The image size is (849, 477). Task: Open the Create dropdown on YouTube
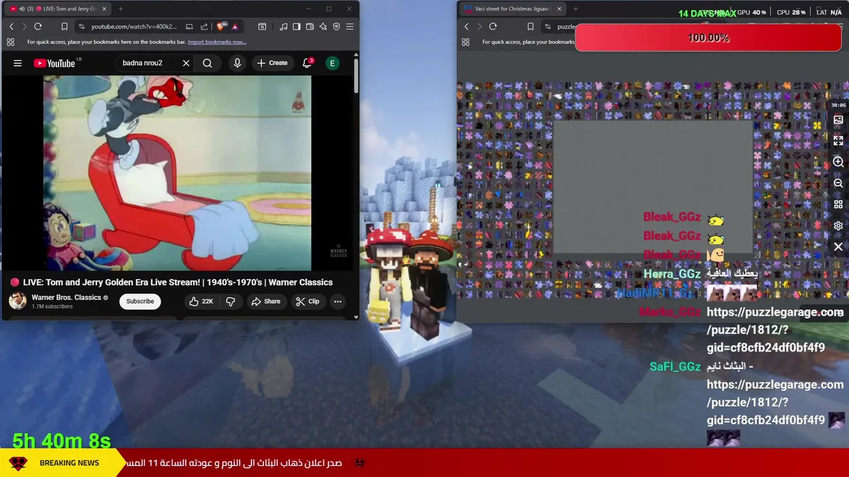[x=273, y=63]
